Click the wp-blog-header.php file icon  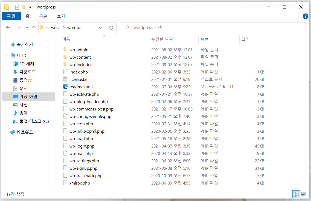click(65, 101)
